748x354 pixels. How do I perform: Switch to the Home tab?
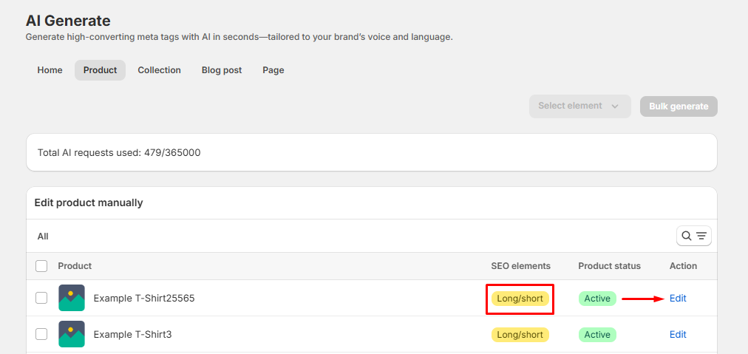[x=50, y=70]
